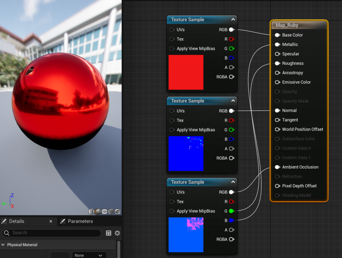Viewport: 342px width, 258px height.
Task: Select the Details tab
Action: pos(17,221)
